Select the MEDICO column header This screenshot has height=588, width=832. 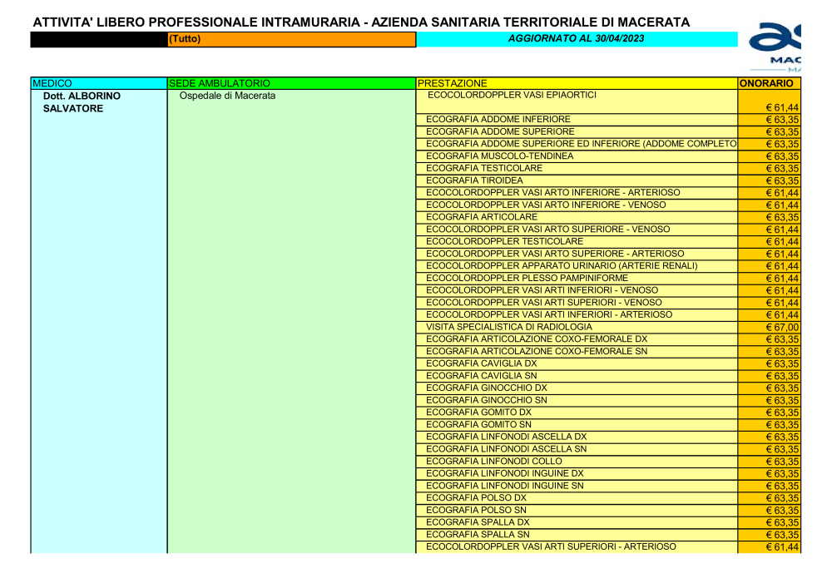(x=98, y=83)
